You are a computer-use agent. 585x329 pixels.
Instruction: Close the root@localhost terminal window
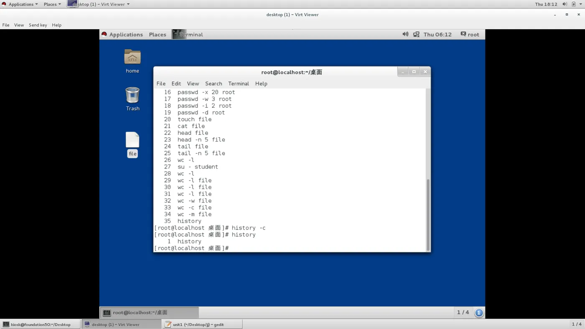pos(425,72)
